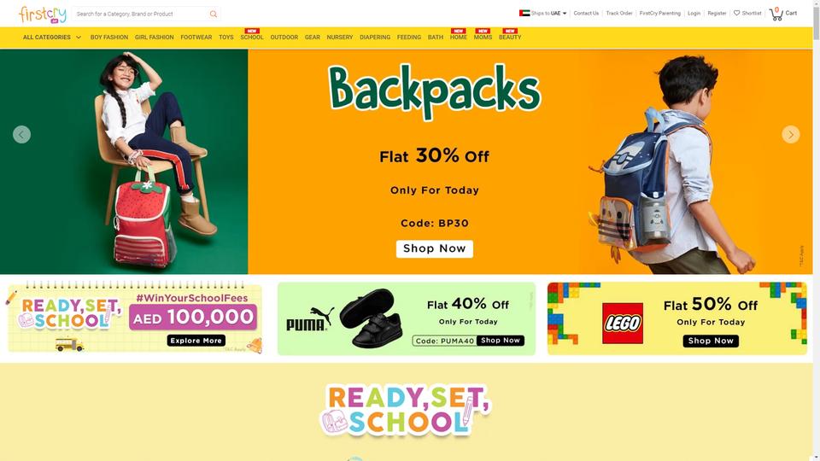Open the Ships to UAE dropdown

548,13
